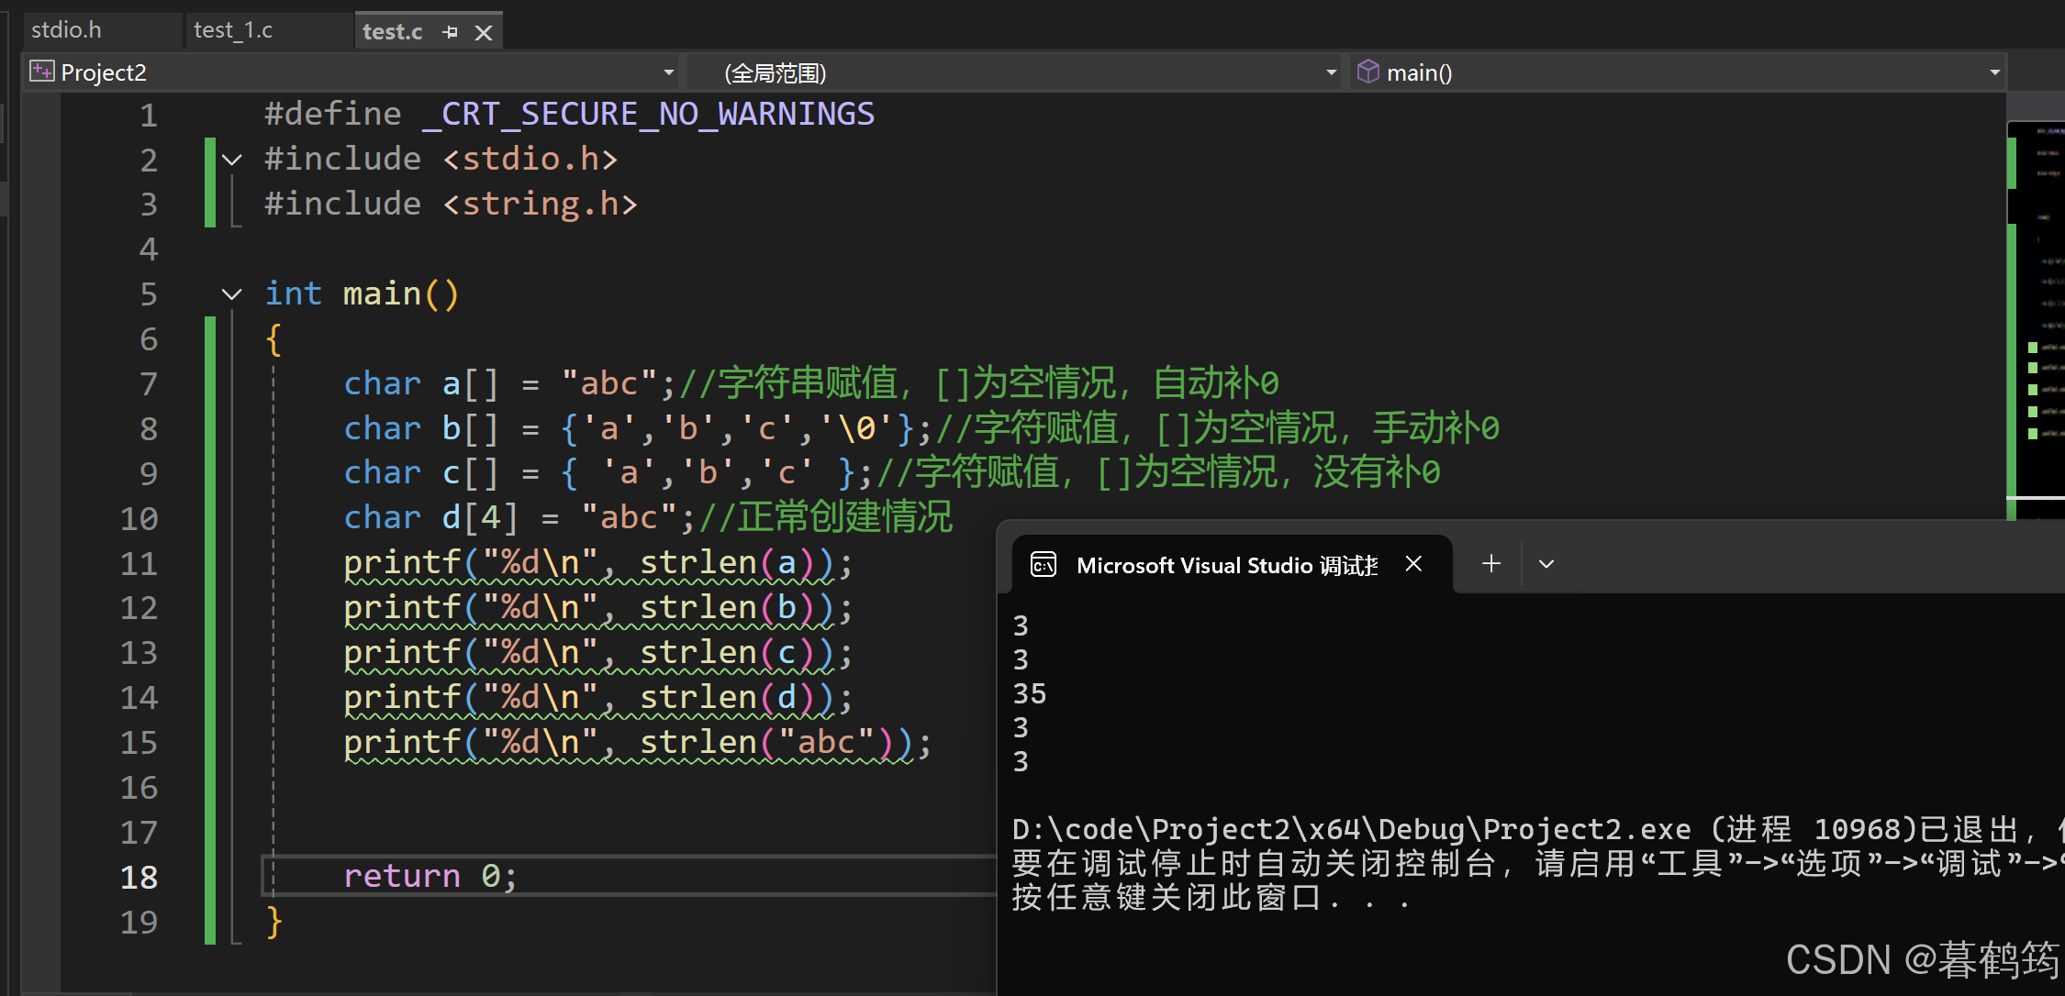
Task: Open the global scope (全局范围) dropdown
Action: point(1331,72)
